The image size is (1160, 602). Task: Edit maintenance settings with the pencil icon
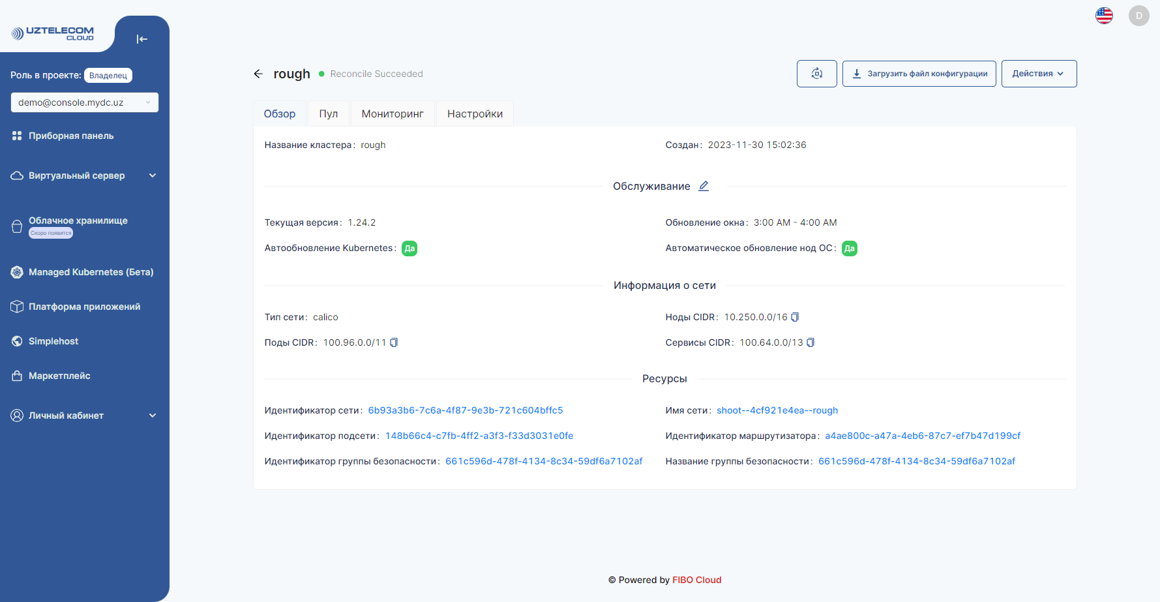[704, 186]
